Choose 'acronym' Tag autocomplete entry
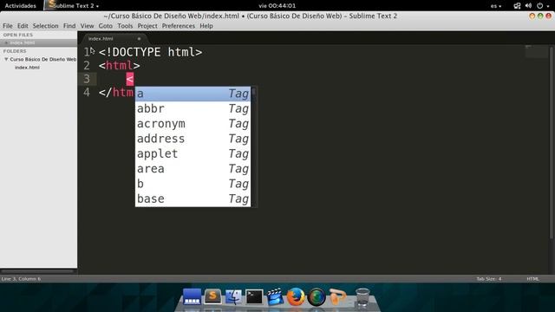The image size is (555, 312). tap(193, 124)
